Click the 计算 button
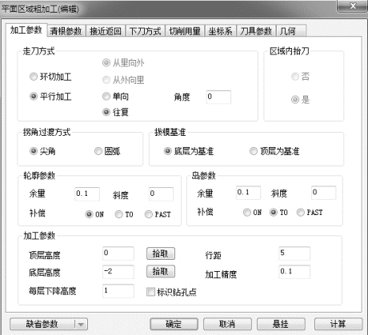 pos(338,325)
